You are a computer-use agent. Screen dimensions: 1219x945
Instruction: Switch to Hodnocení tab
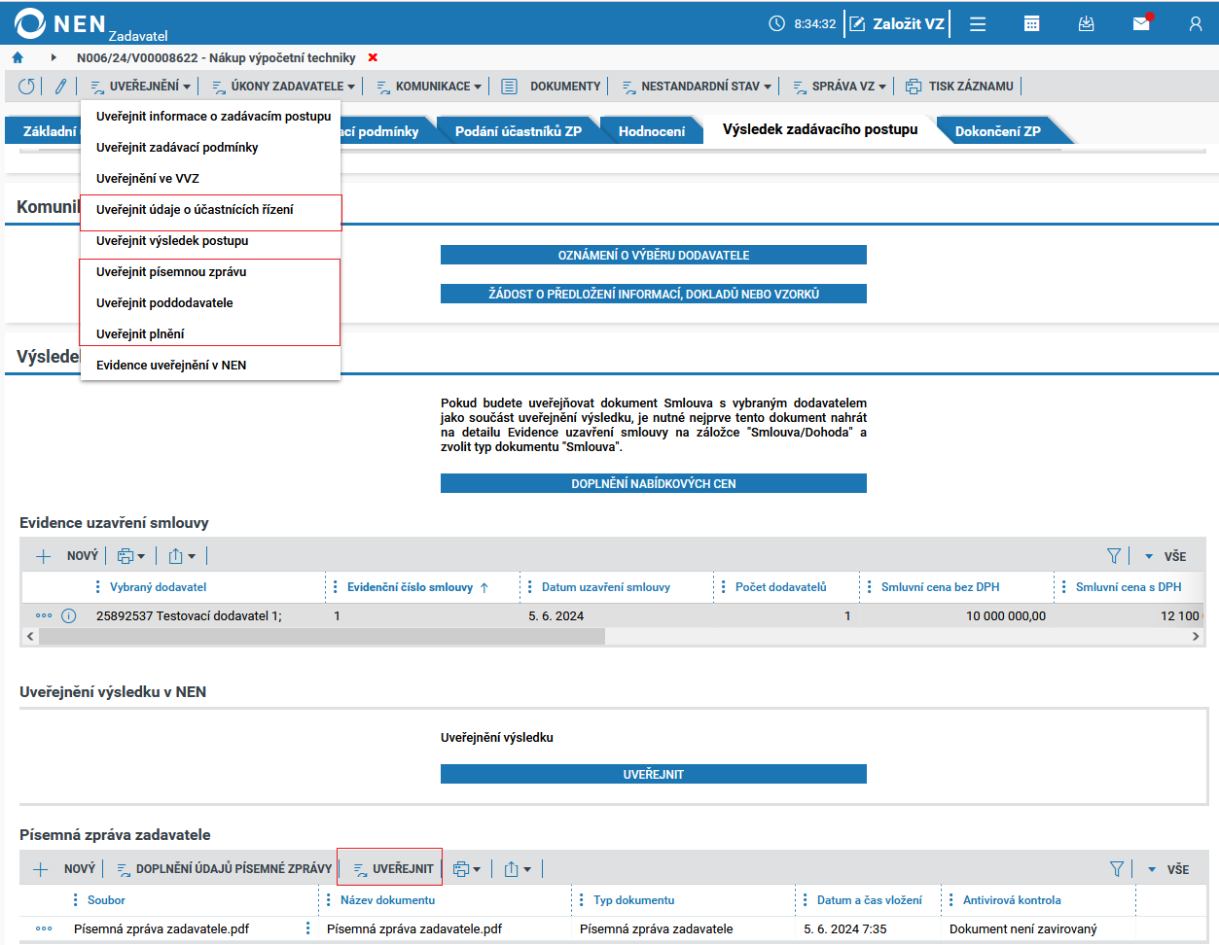point(652,131)
